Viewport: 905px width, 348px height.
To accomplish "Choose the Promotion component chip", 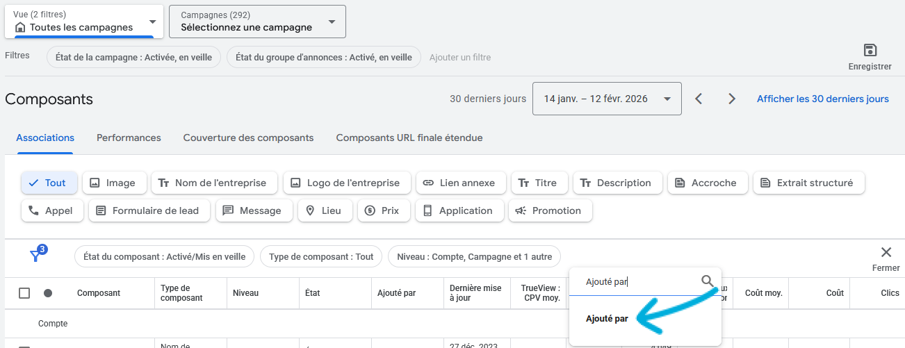I will point(550,210).
